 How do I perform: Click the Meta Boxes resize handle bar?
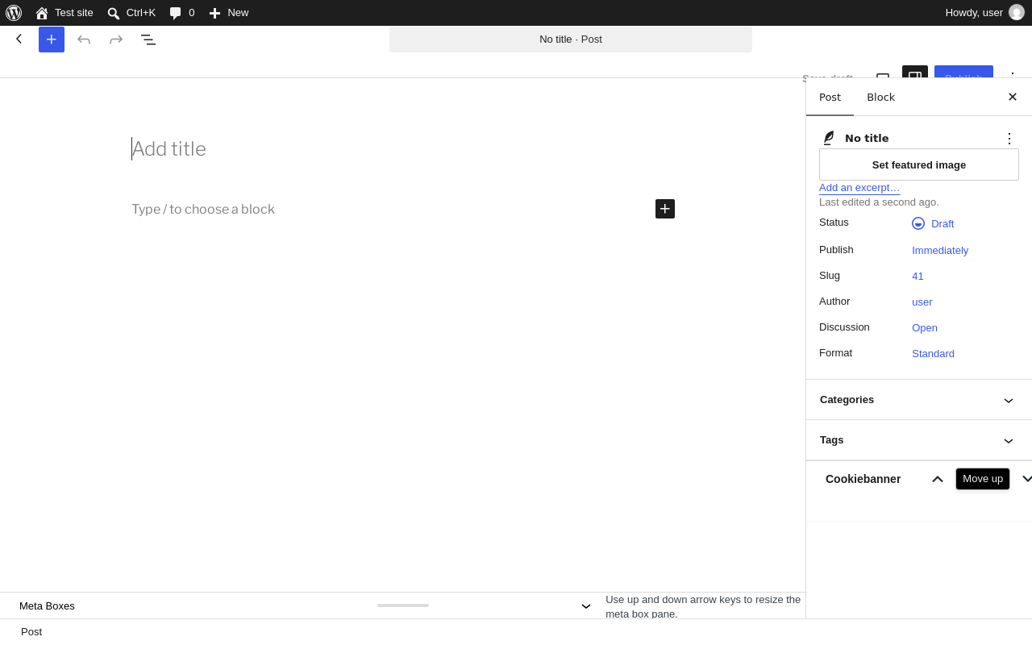point(403,605)
